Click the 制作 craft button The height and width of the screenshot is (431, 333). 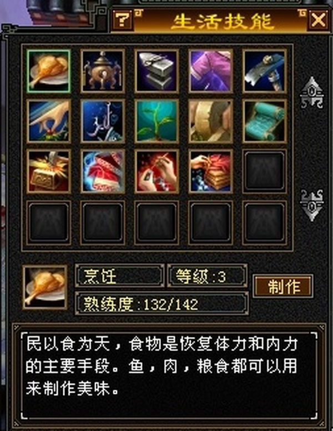pos(283,286)
